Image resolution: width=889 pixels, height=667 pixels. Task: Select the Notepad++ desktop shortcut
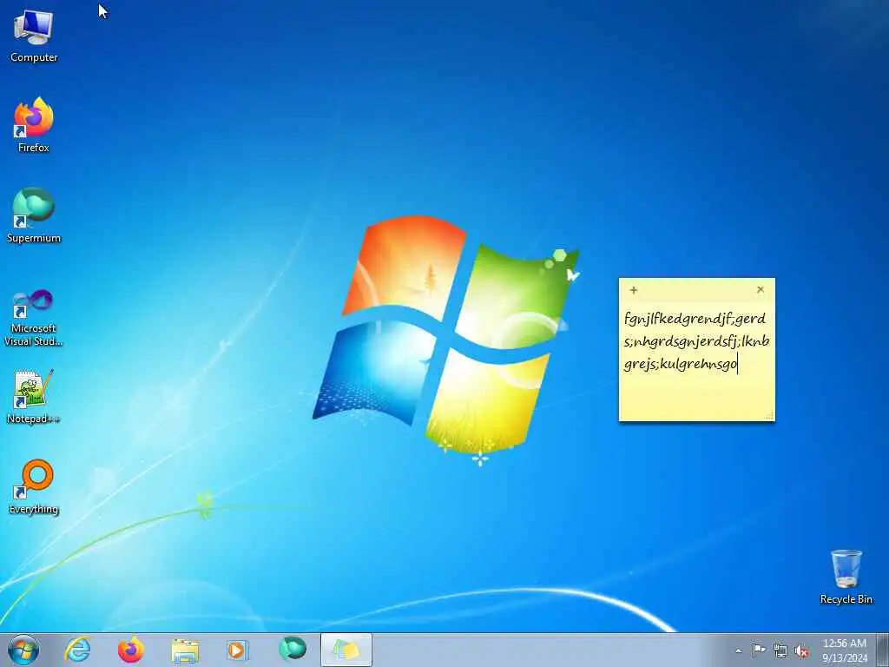click(x=34, y=396)
